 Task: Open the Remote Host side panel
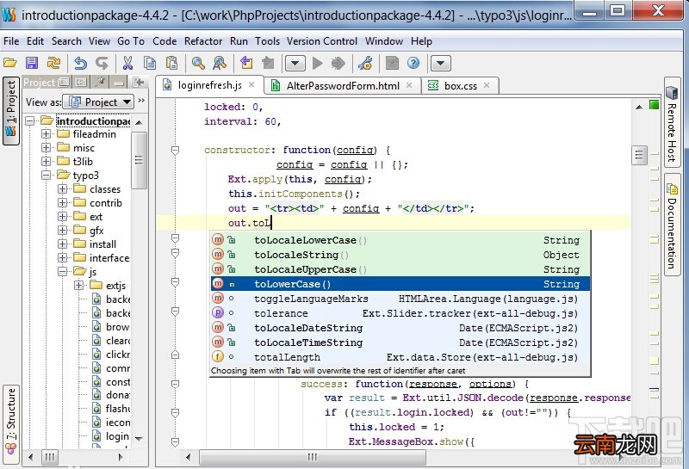point(673,124)
